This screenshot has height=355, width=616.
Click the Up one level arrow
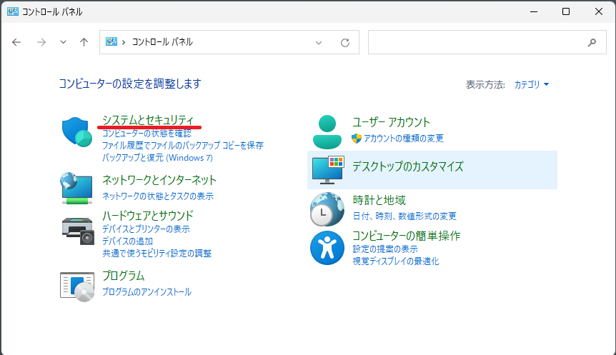point(84,42)
